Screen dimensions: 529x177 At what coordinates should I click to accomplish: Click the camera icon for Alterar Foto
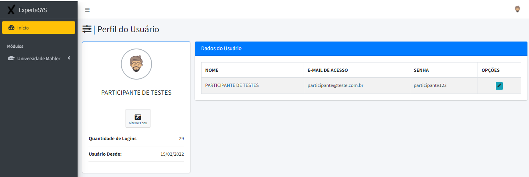coord(138,117)
